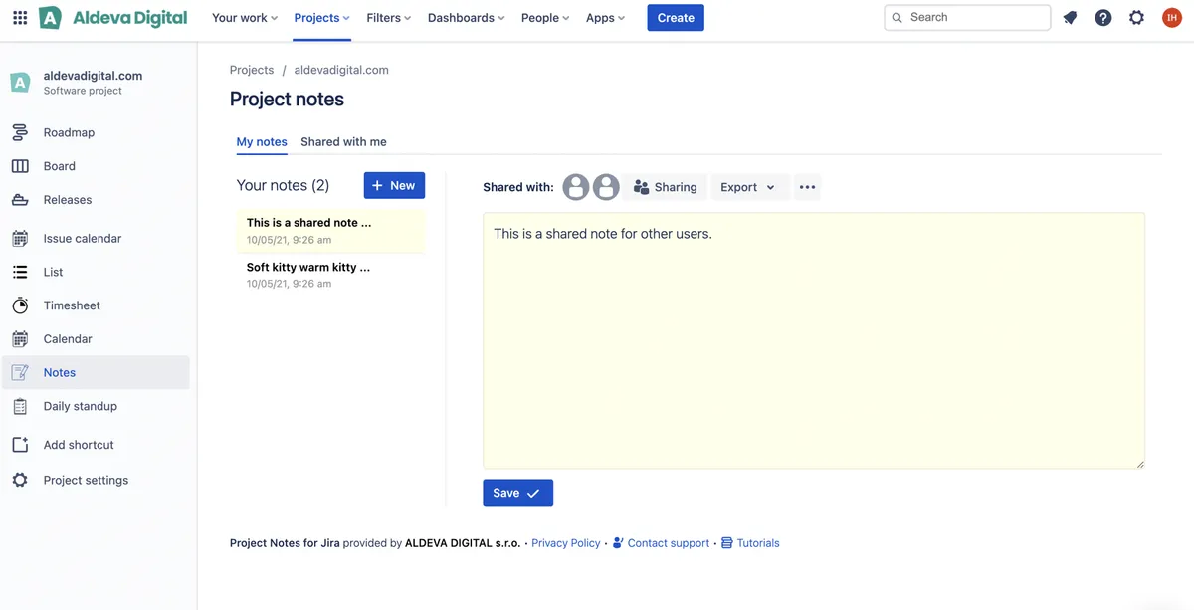Expand the Dashboards dropdown
The height and width of the screenshot is (610, 1194).
tap(466, 18)
